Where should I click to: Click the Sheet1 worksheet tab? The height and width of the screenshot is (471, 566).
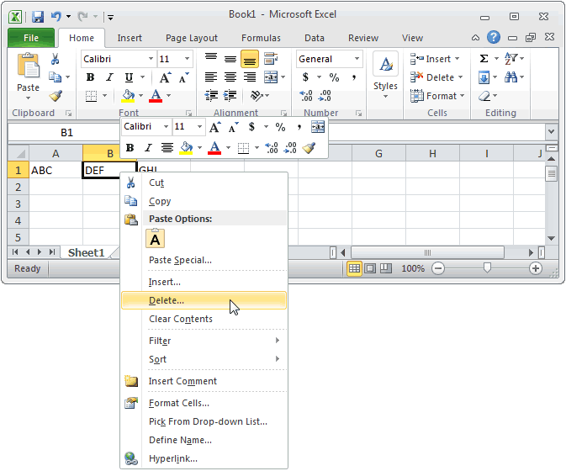(86, 252)
